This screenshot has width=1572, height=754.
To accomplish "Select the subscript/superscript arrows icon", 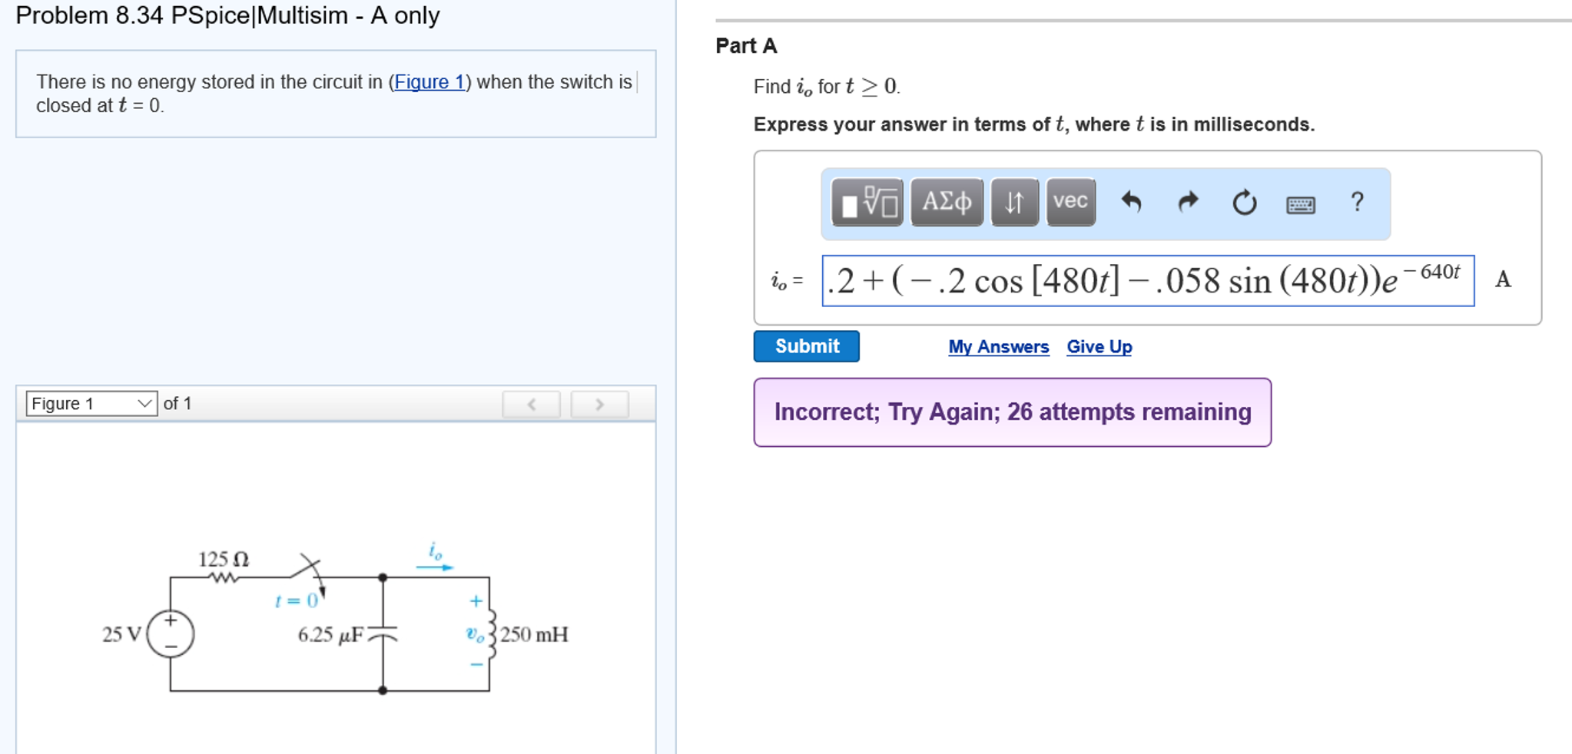I will coord(1013,203).
